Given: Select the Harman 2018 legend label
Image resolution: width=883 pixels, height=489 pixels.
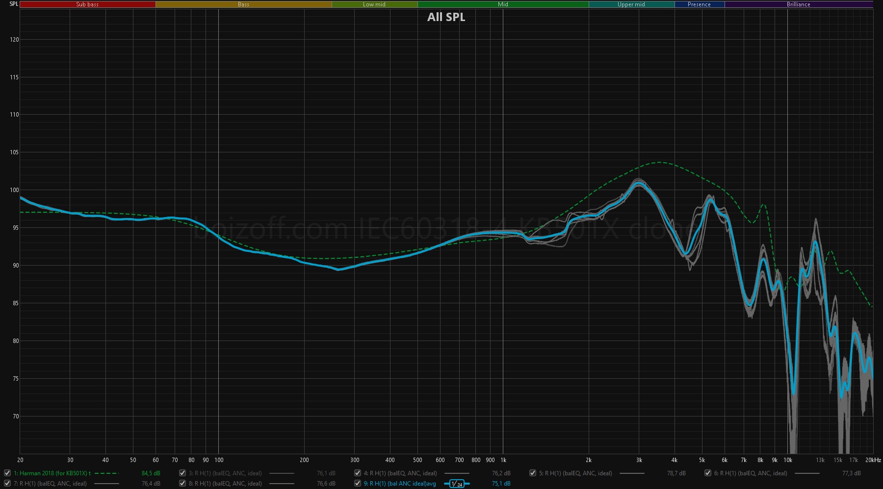Looking at the screenshot, I should (52, 473).
